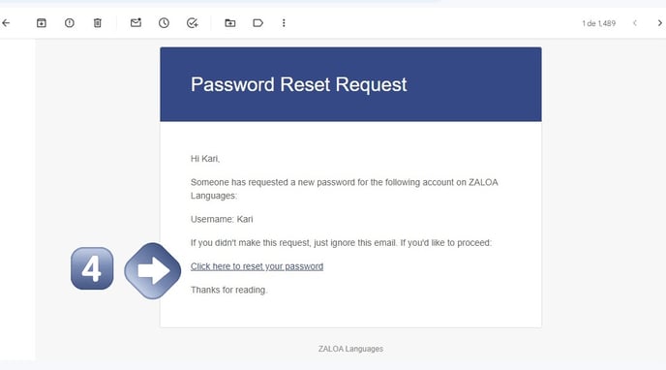Viewport: 666px width, 370px height.
Task: Open the three-dot More options menu
Action: [x=284, y=23]
